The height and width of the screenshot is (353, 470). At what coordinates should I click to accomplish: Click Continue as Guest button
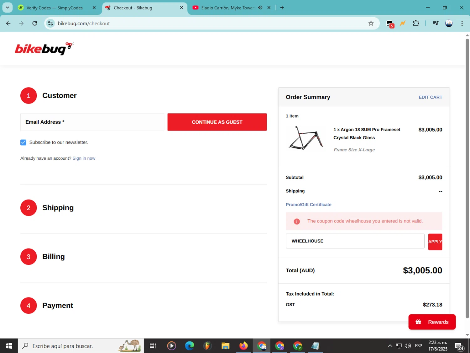[x=217, y=122]
